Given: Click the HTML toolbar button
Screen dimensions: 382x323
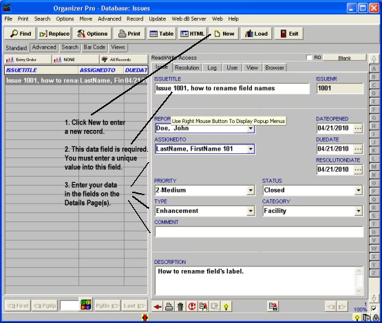Looking at the screenshot, I should click(x=192, y=34).
